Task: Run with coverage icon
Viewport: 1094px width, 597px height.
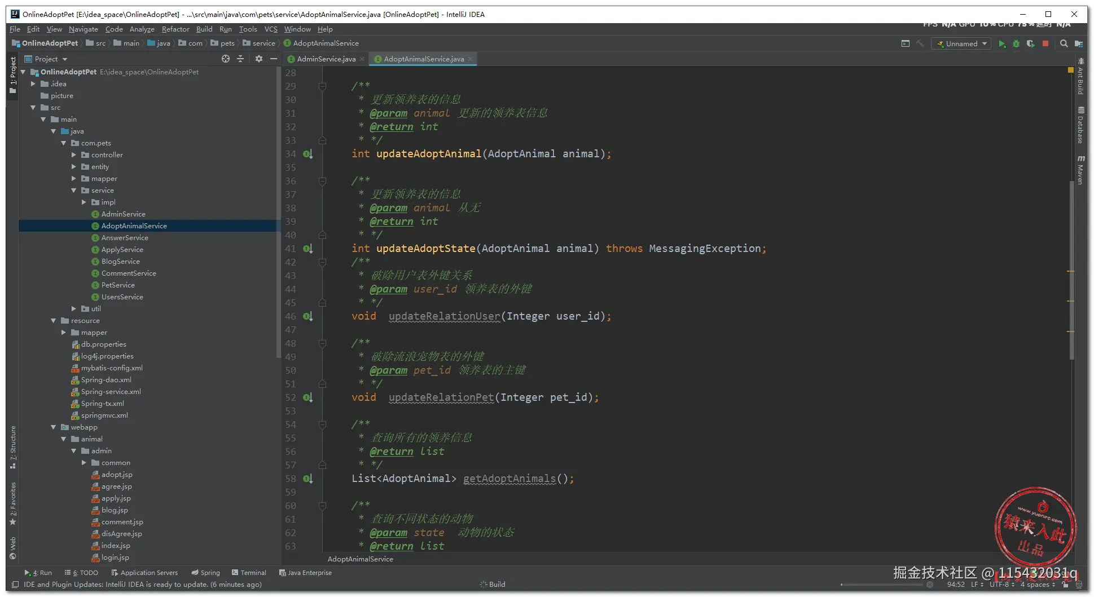Action: pos(1031,43)
